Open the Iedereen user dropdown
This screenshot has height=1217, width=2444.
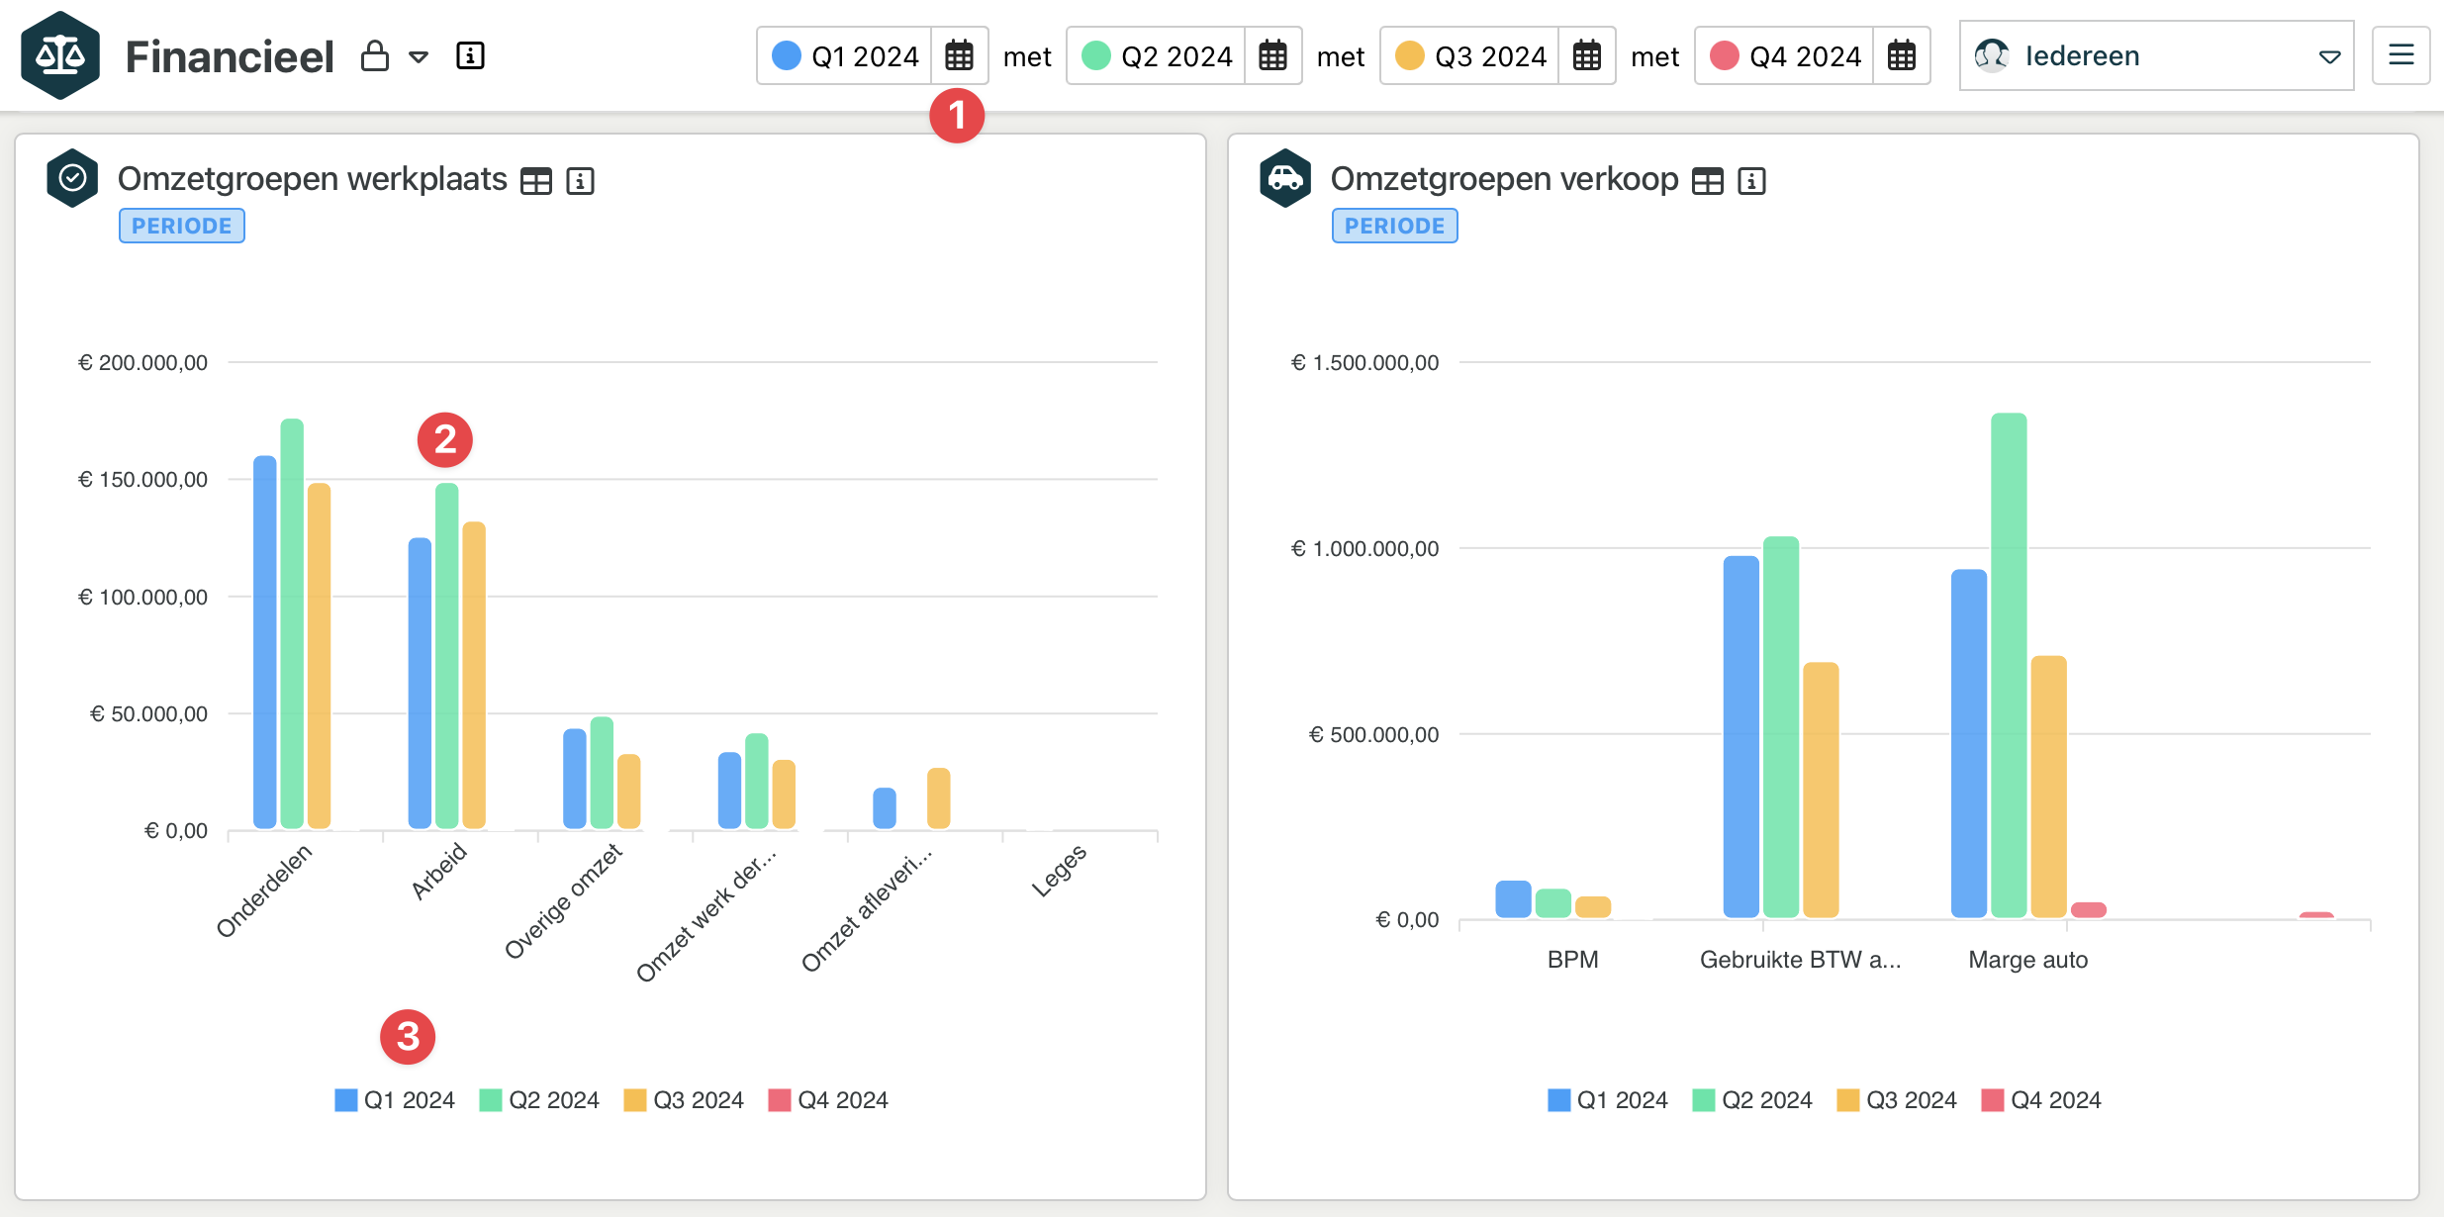[2155, 56]
